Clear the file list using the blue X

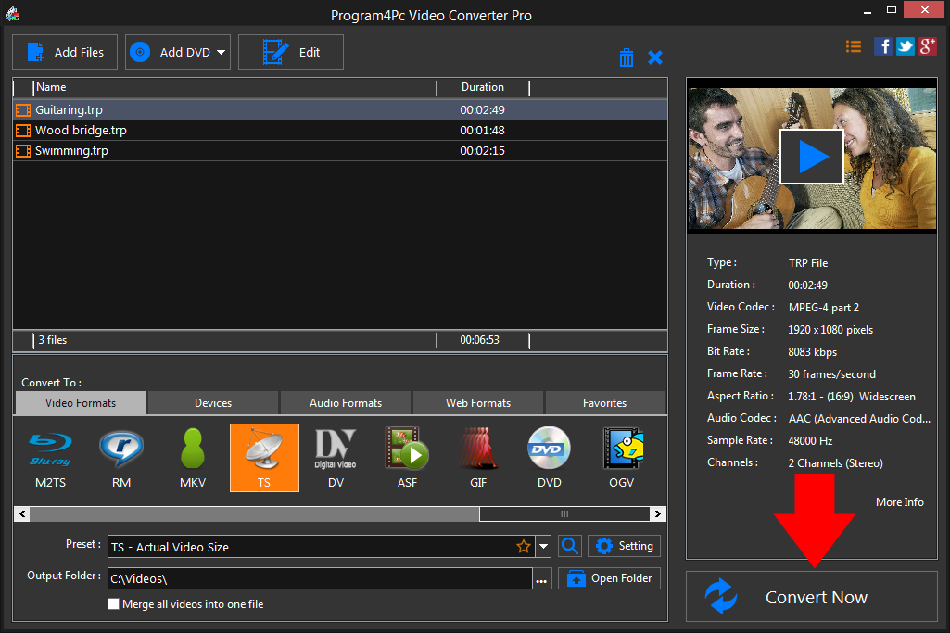655,57
